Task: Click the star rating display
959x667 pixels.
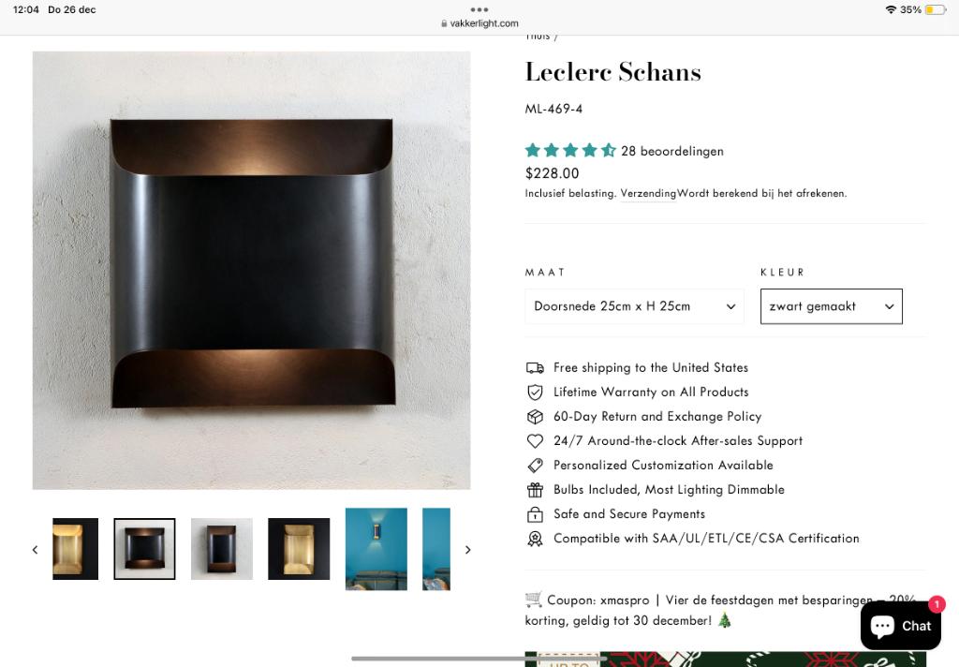Action: click(570, 150)
